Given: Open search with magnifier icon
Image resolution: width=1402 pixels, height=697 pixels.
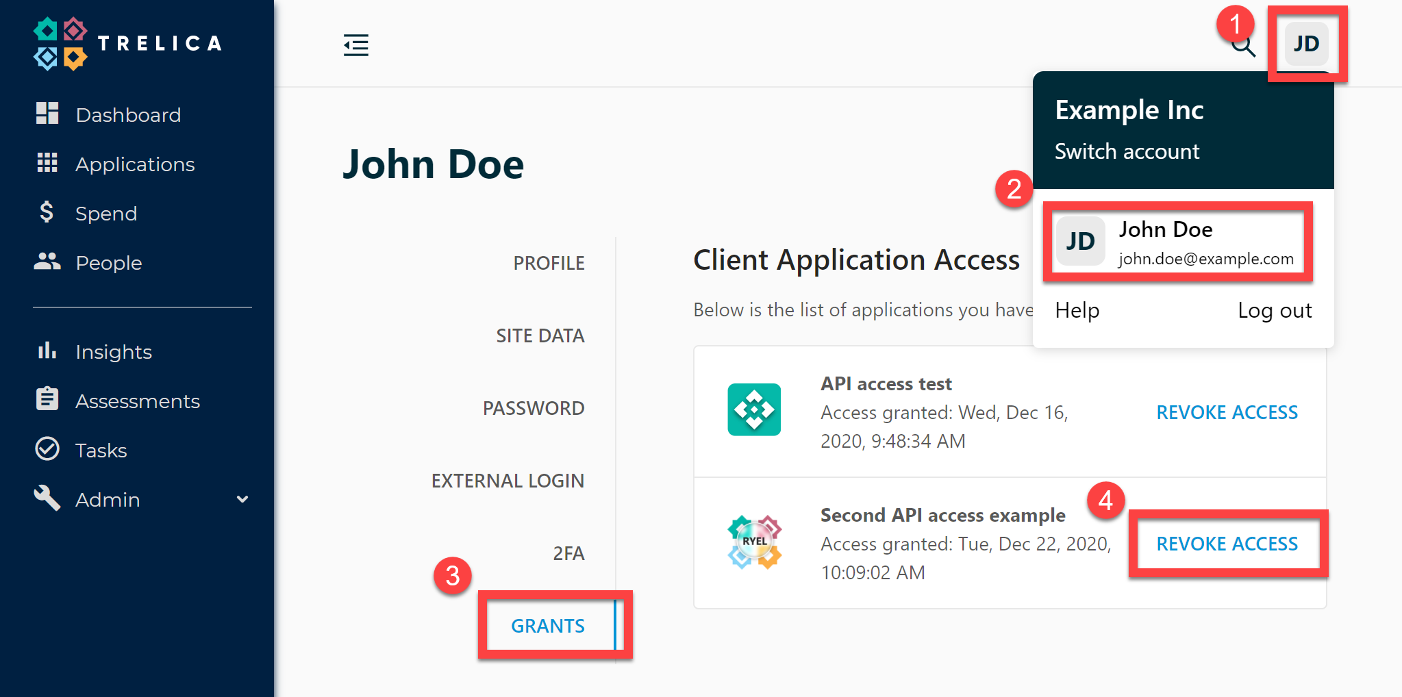Looking at the screenshot, I should tap(1244, 47).
